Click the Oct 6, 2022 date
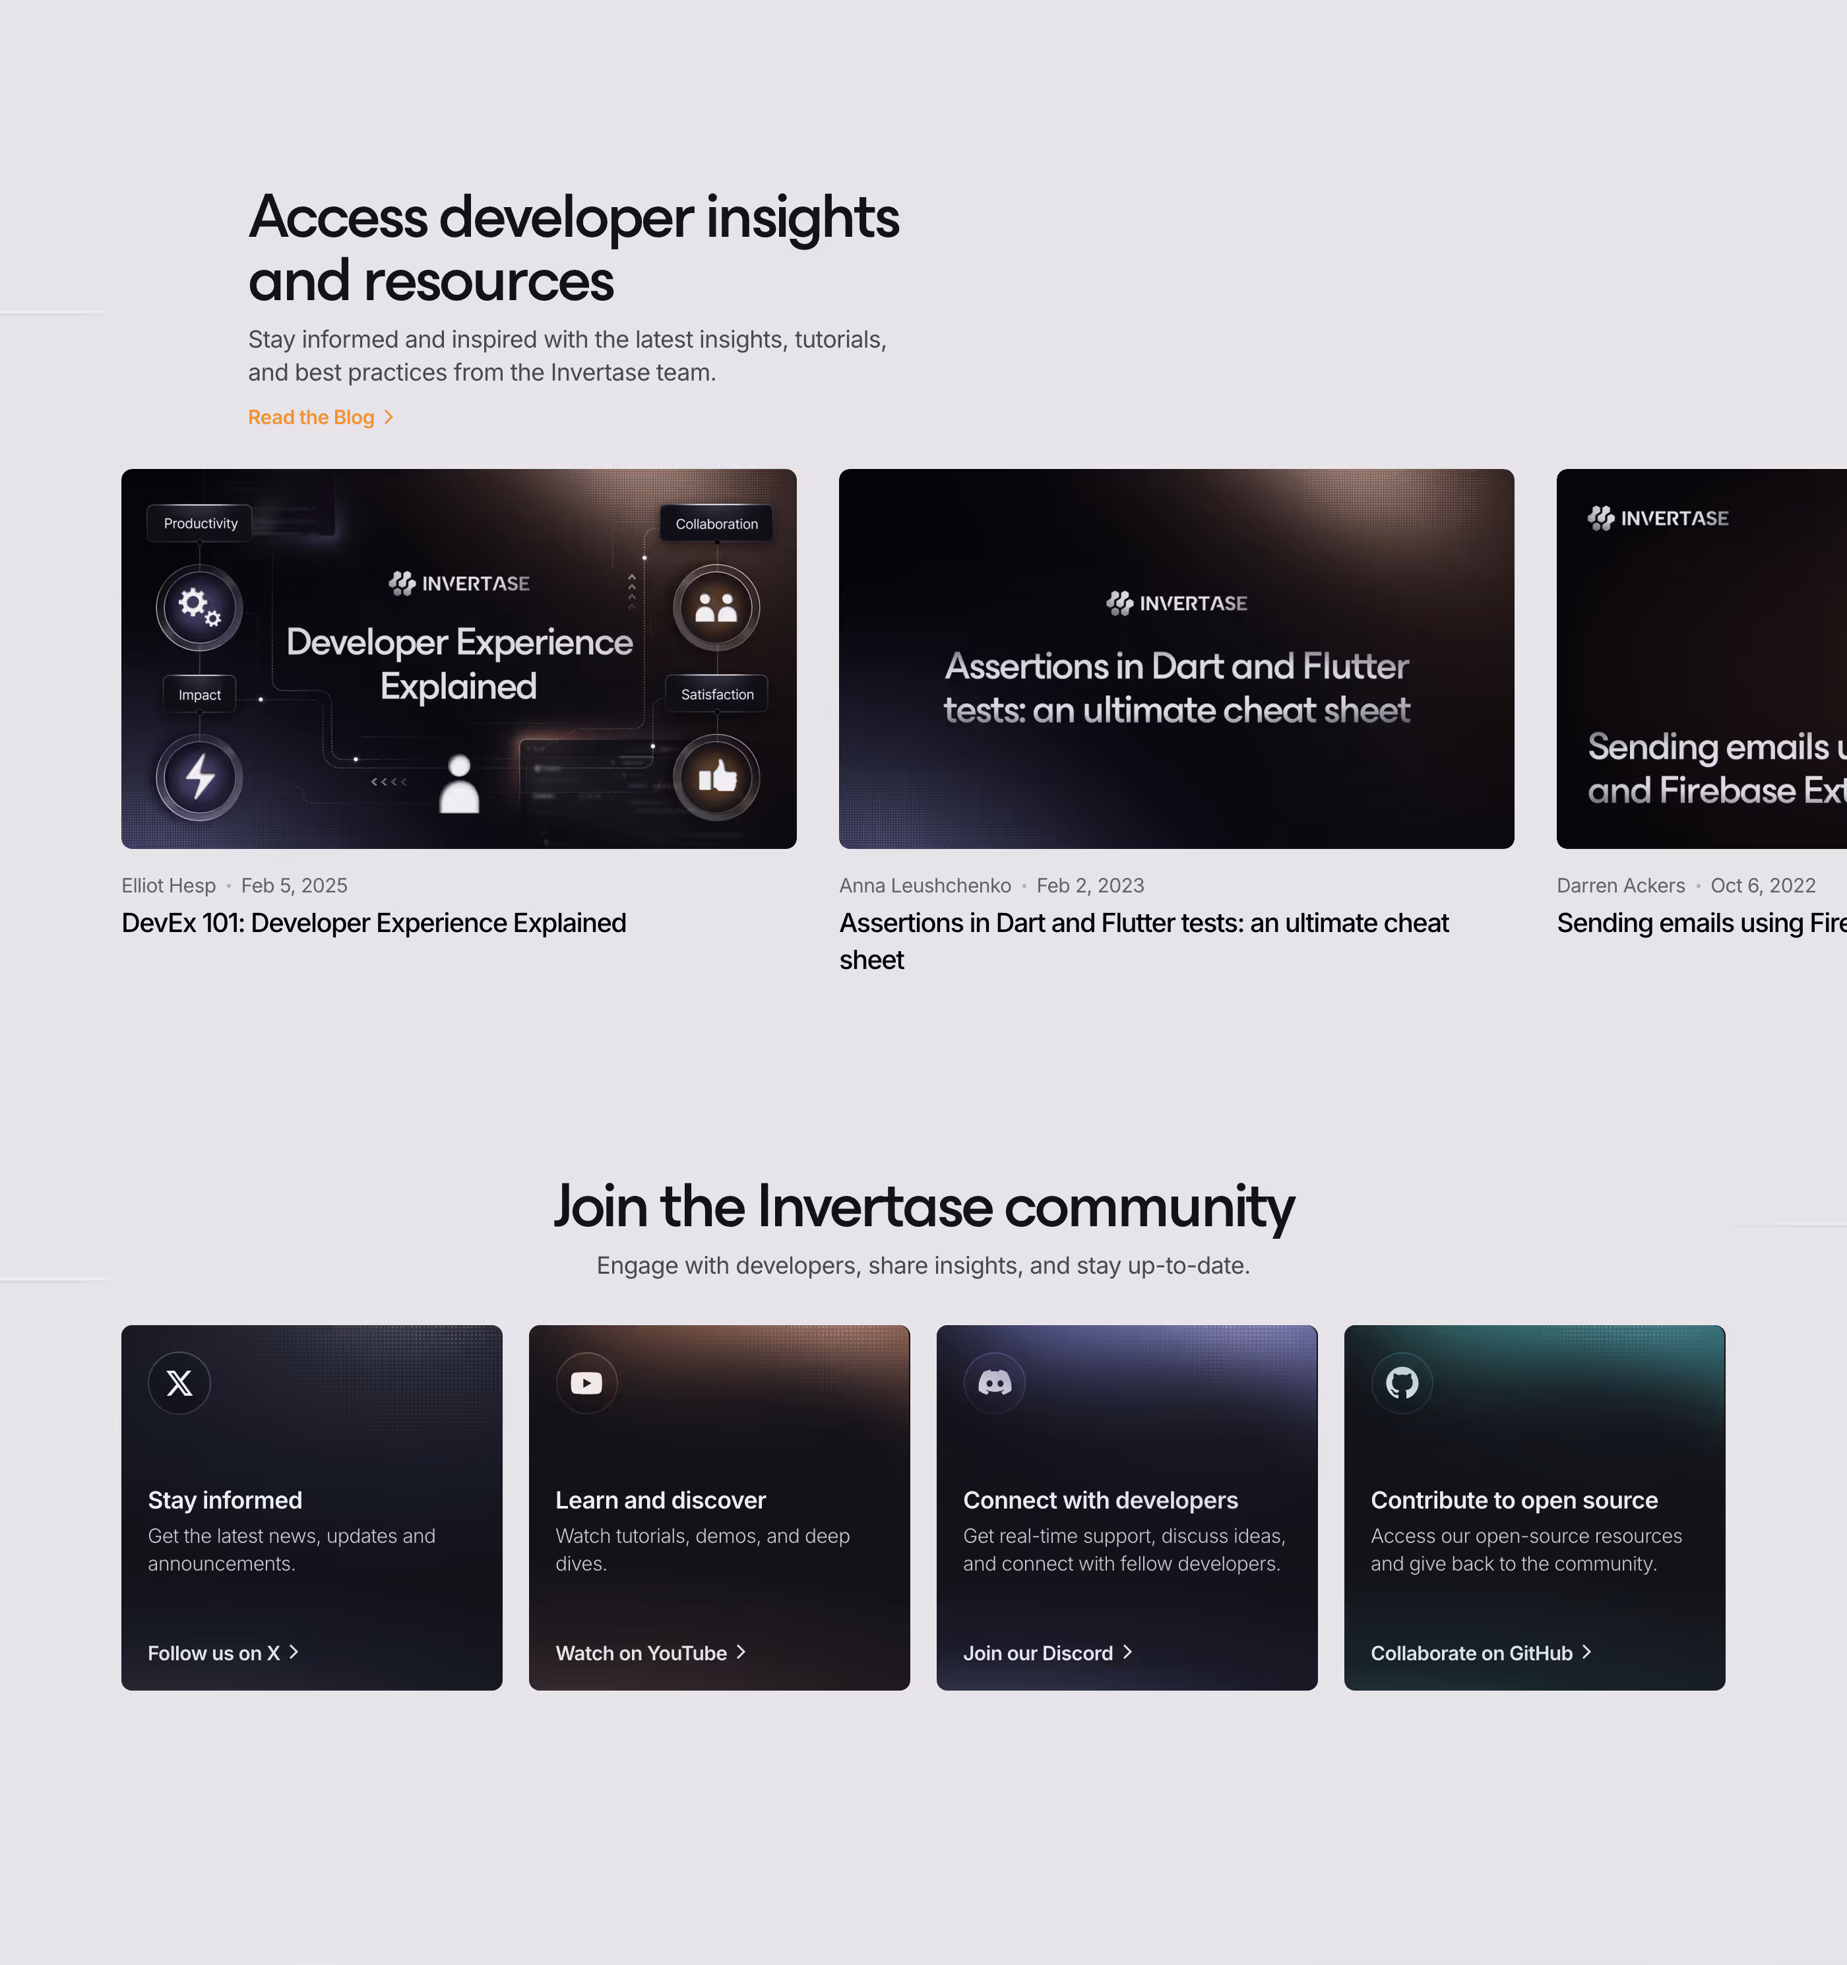Image resolution: width=1847 pixels, height=1965 pixels. [x=1763, y=886]
